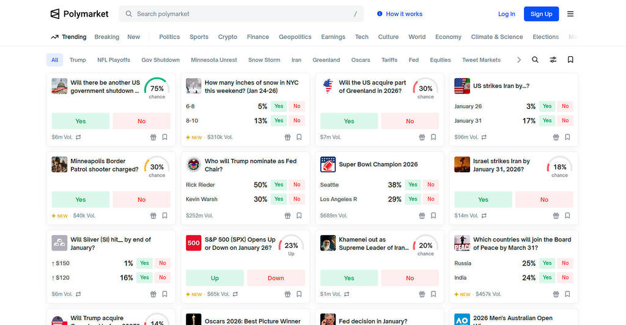The width and height of the screenshot is (626, 325).
Task: Open the Elections category in the nav bar
Action: [545, 37]
